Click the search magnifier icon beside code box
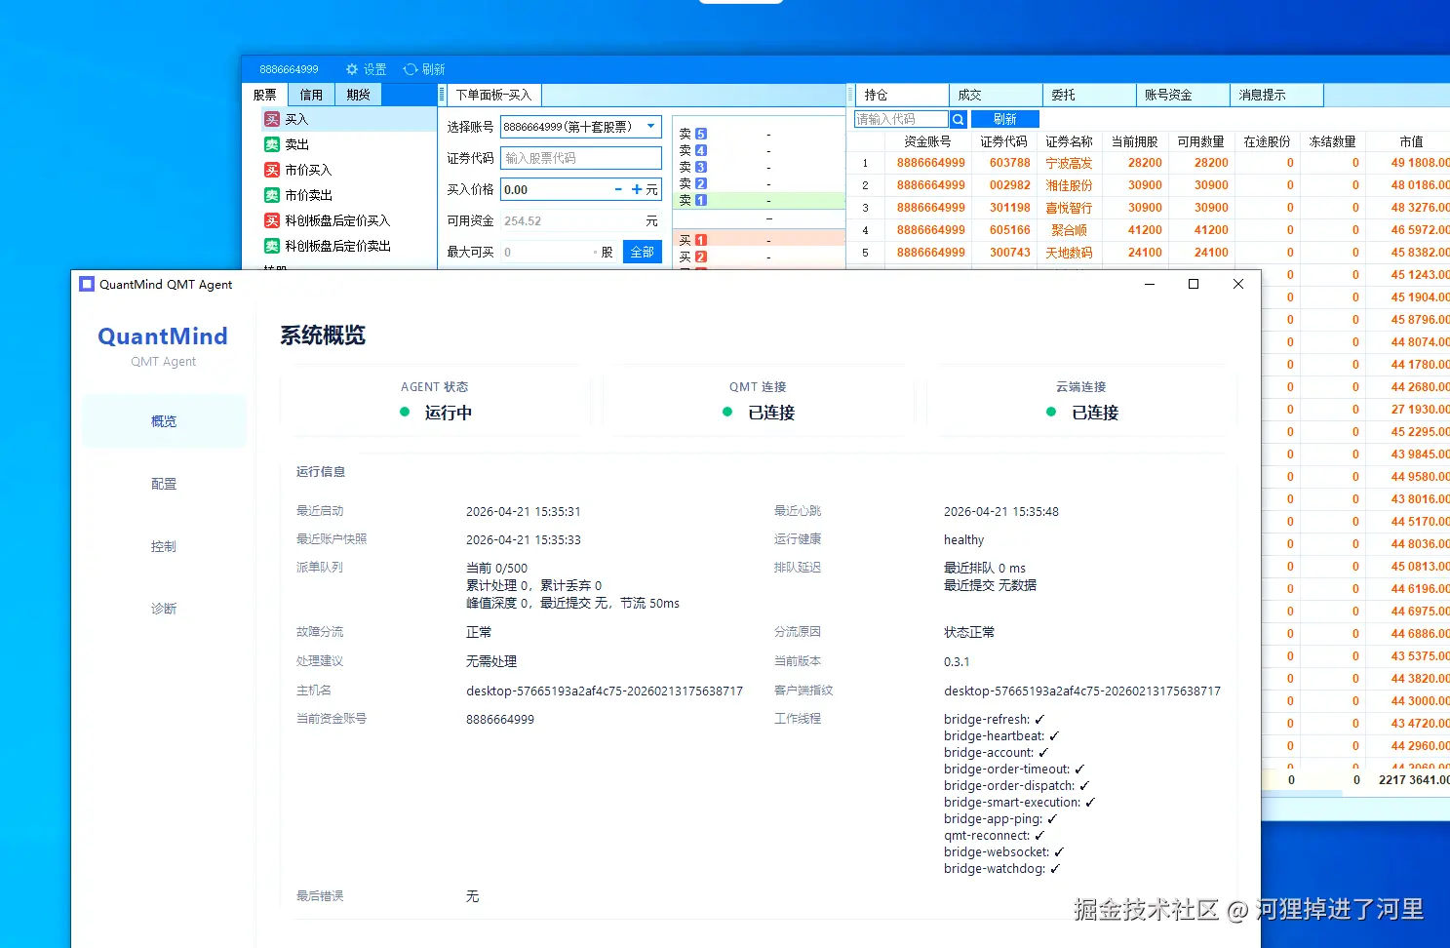 coord(959,119)
